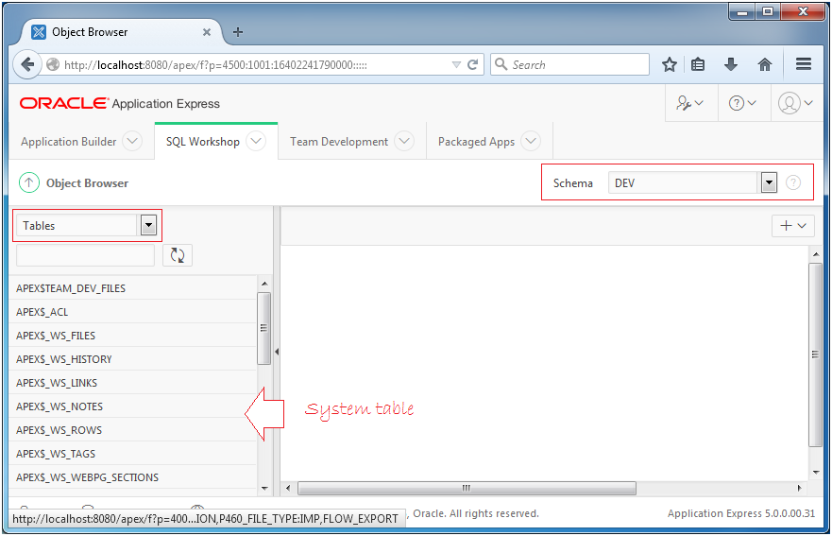Select the APEX$_WS_TAGS table

[132, 454]
